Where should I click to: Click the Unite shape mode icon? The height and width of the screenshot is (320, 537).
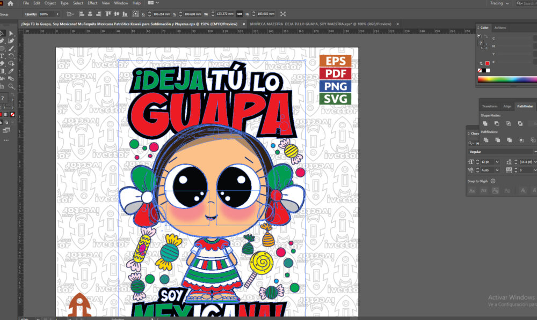(x=485, y=123)
